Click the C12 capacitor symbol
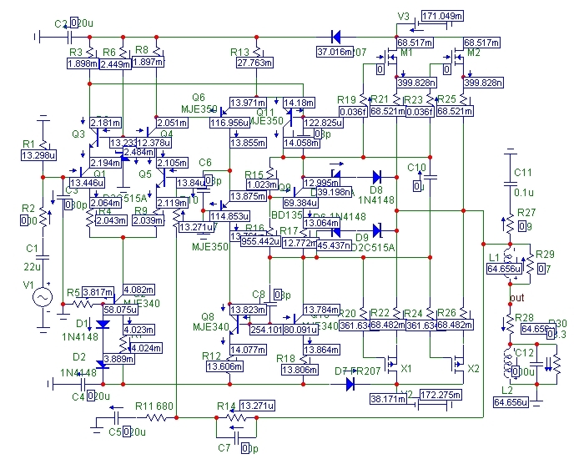 coord(536,363)
